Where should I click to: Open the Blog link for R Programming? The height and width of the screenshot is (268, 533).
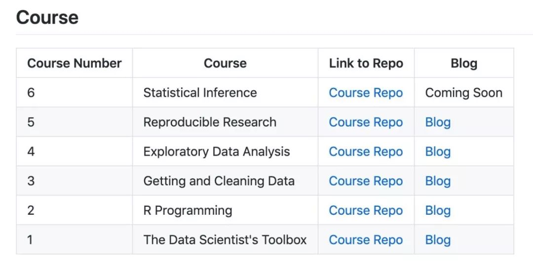438,210
